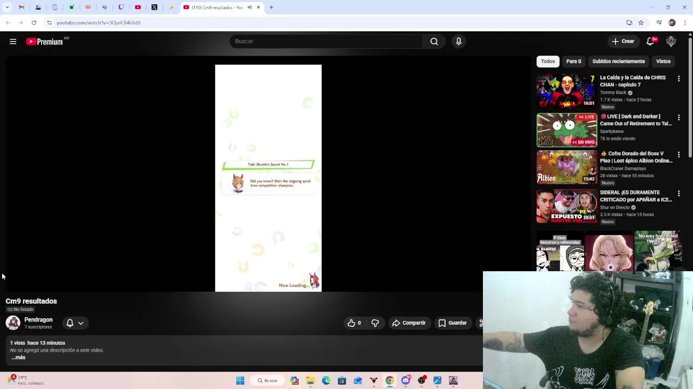
Task: Open options for Cofre Dorado video
Action: (679, 155)
